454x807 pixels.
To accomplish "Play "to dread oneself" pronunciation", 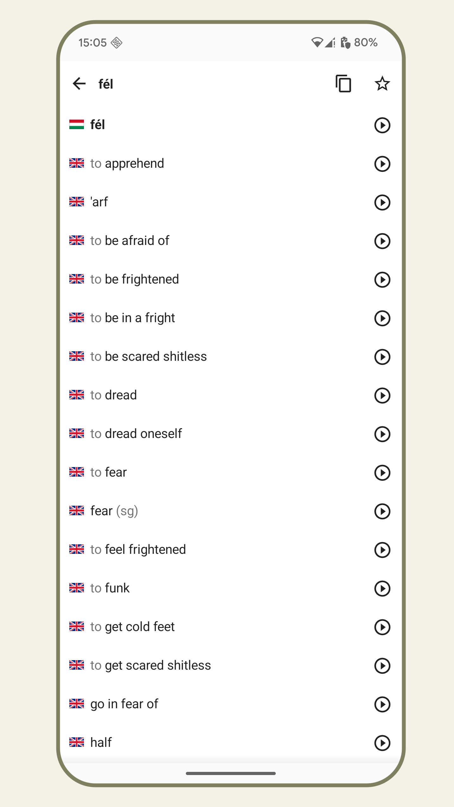I will 382,434.
